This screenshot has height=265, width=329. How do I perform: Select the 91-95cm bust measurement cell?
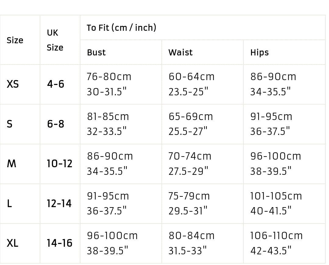click(108, 203)
